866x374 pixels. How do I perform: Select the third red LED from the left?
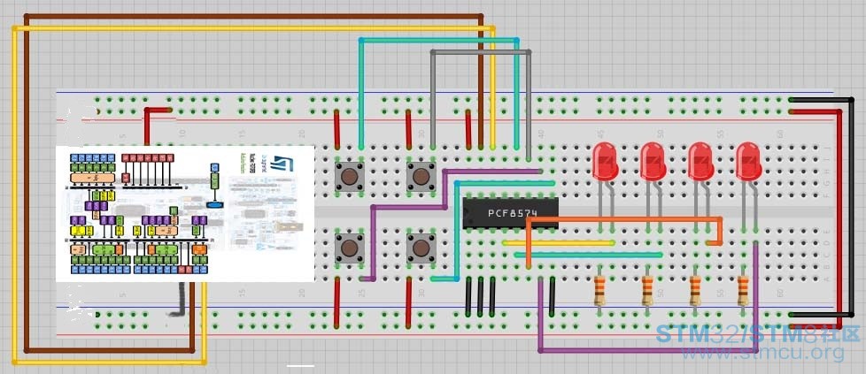701,161
